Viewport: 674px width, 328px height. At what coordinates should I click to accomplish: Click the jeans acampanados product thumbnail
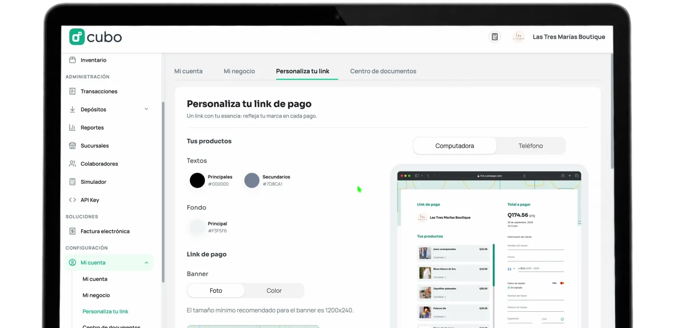click(x=425, y=253)
